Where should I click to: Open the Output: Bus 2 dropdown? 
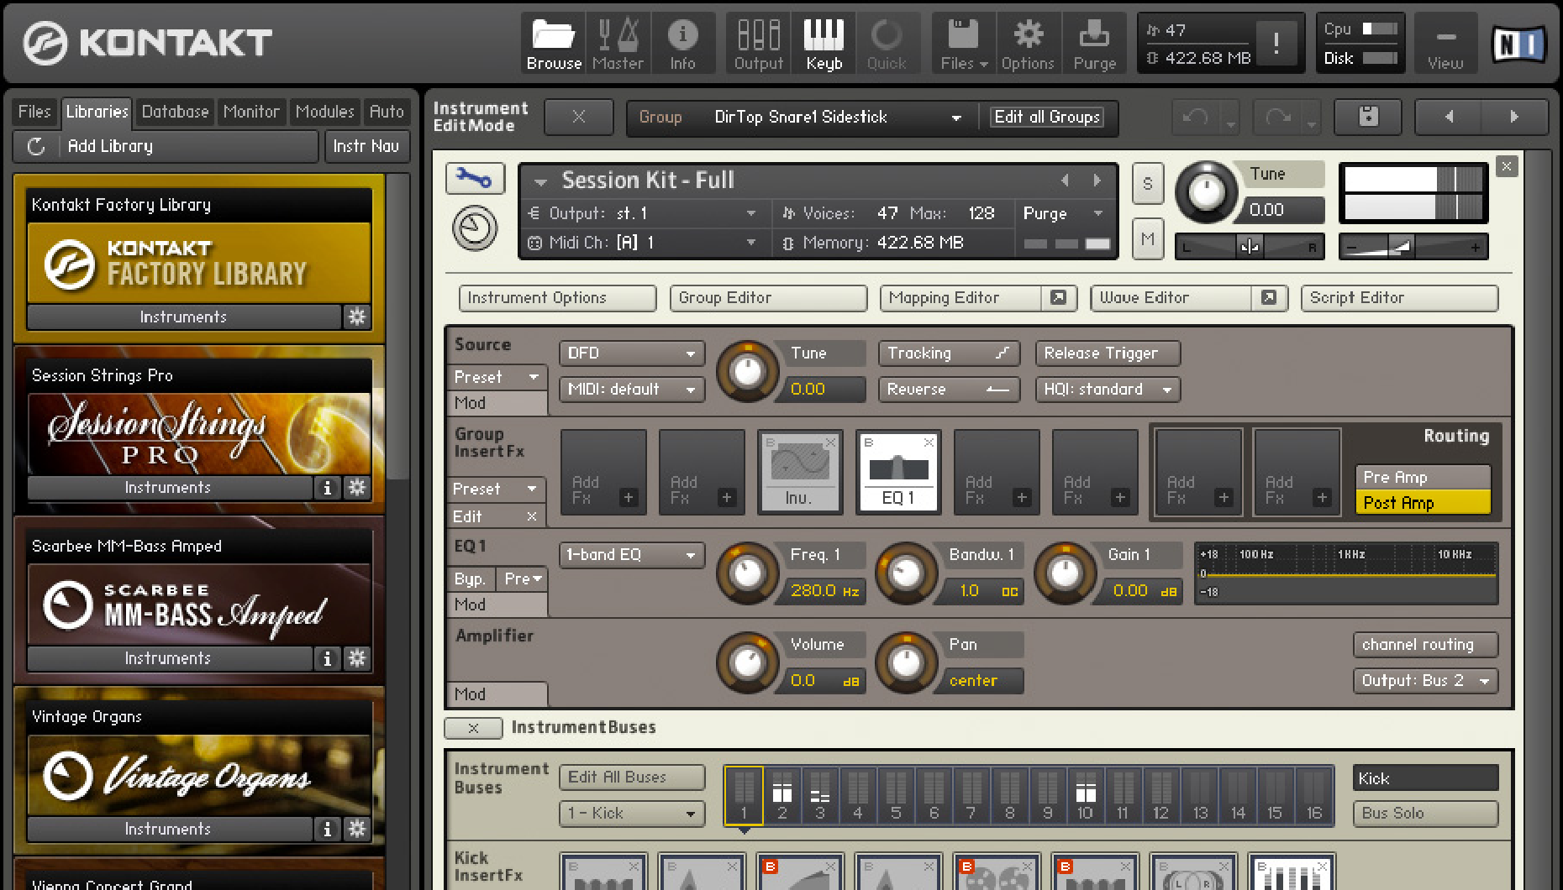coord(1424,680)
